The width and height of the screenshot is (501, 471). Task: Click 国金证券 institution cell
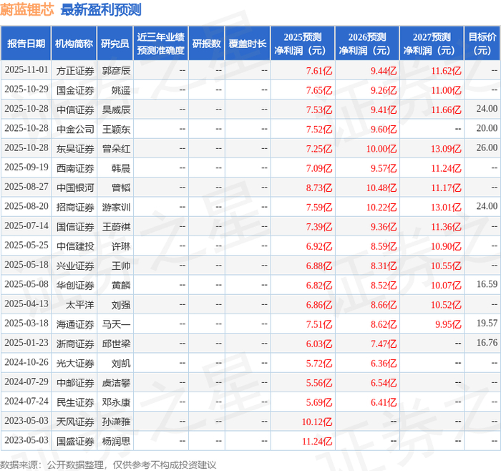(x=75, y=90)
